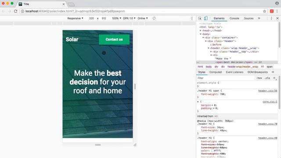
Task: Switch to the Console tab
Action: point(234,18)
